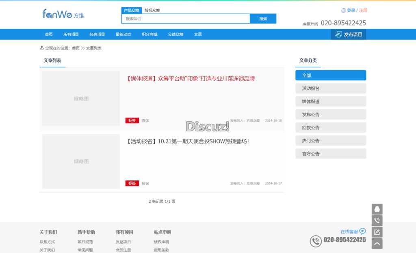
Task: Open footer link 会员注册
Action: (123, 250)
